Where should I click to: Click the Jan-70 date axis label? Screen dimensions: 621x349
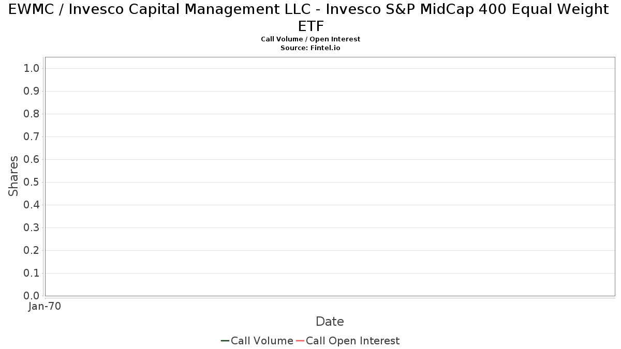(45, 306)
